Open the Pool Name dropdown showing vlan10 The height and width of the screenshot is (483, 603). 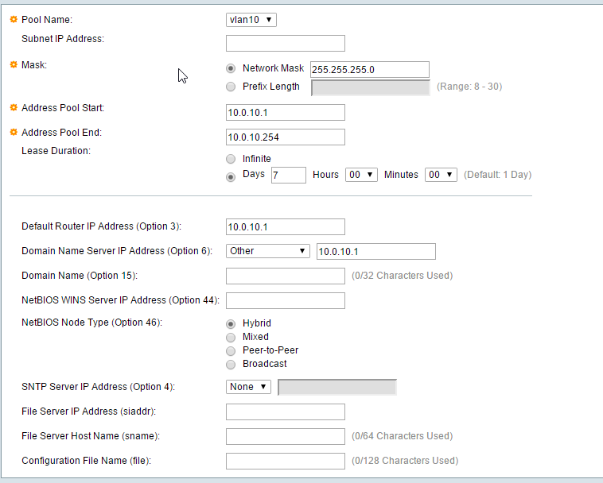(x=251, y=20)
